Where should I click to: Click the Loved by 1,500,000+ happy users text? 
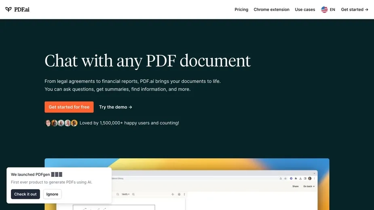(129, 123)
